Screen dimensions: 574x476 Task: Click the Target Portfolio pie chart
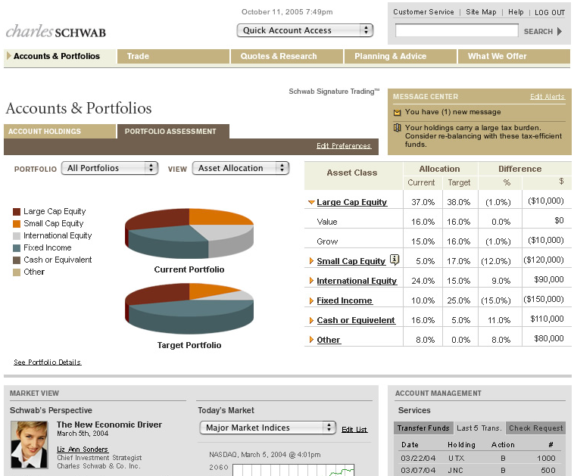coord(189,308)
